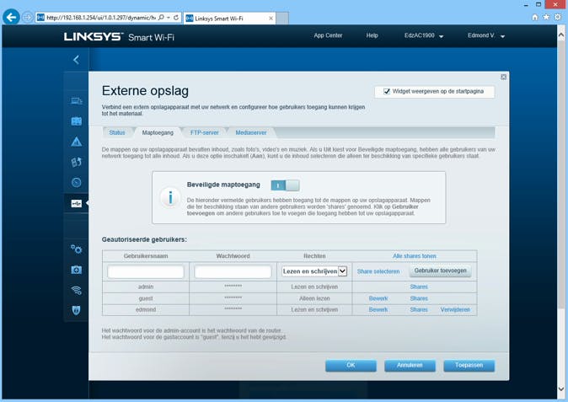The image size is (568, 402).
Task: Click the empty new tab button
Action: (282, 19)
